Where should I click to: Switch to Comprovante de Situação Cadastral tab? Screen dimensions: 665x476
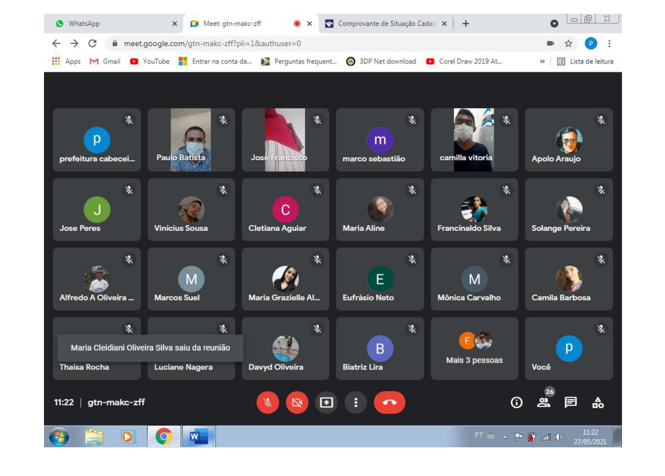pyautogui.click(x=381, y=23)
